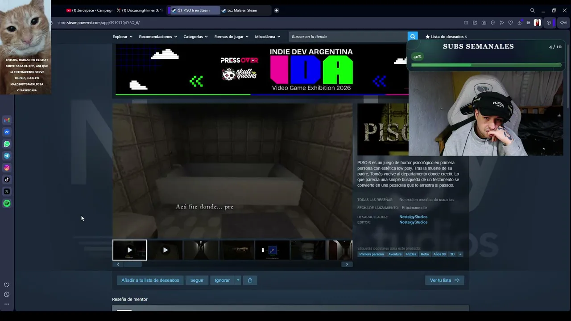Open the NostalgyStudios editor link

[413, 222]
